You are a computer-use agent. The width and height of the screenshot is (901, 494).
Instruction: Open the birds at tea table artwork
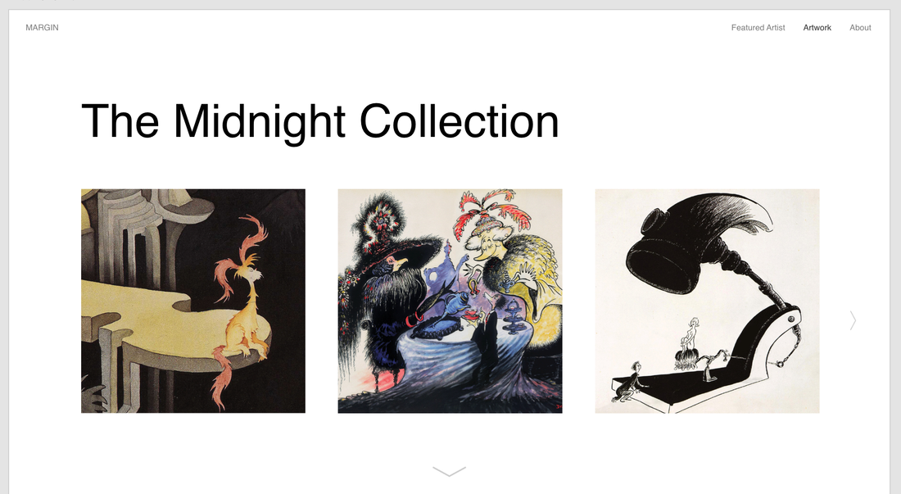450,301
